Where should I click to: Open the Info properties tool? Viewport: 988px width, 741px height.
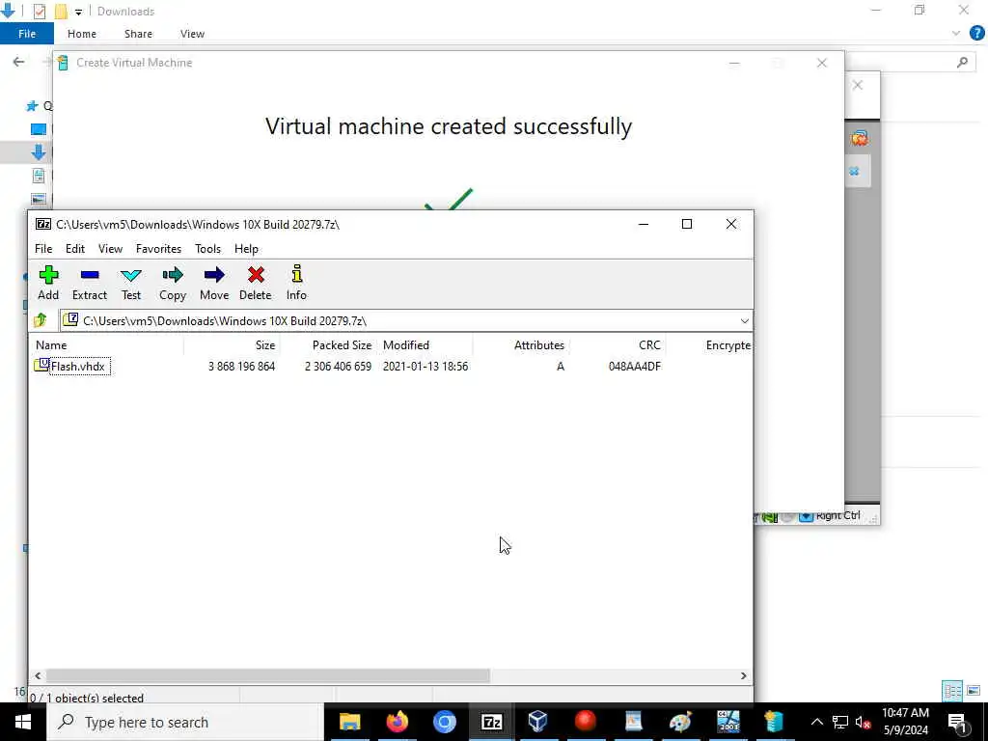[296, 283]
